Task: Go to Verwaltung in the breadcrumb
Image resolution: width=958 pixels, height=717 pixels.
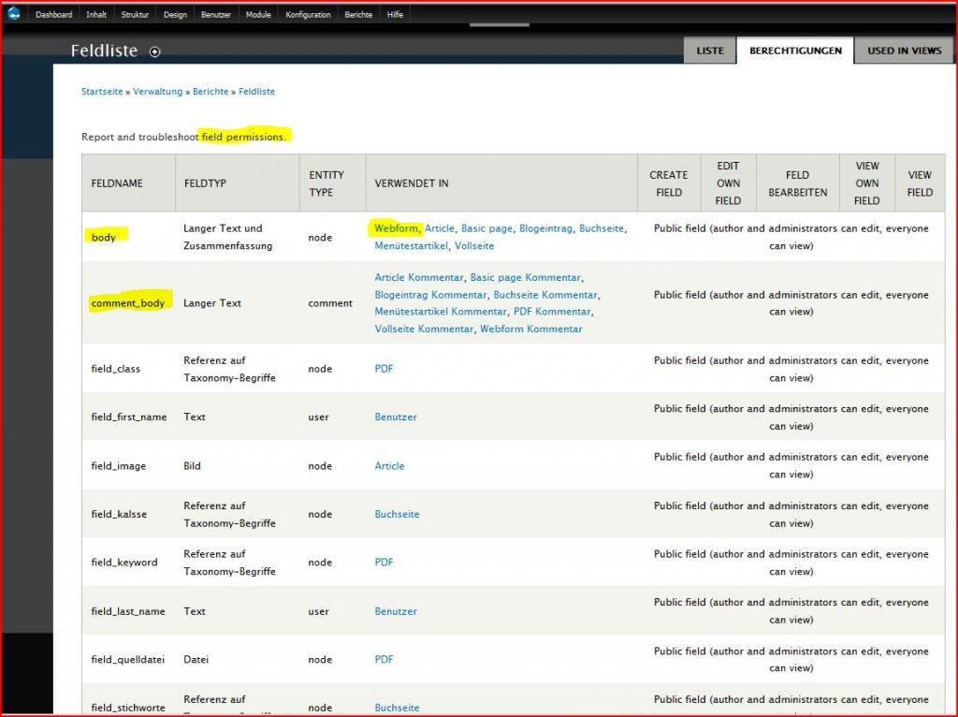Action: click(158, 92)
